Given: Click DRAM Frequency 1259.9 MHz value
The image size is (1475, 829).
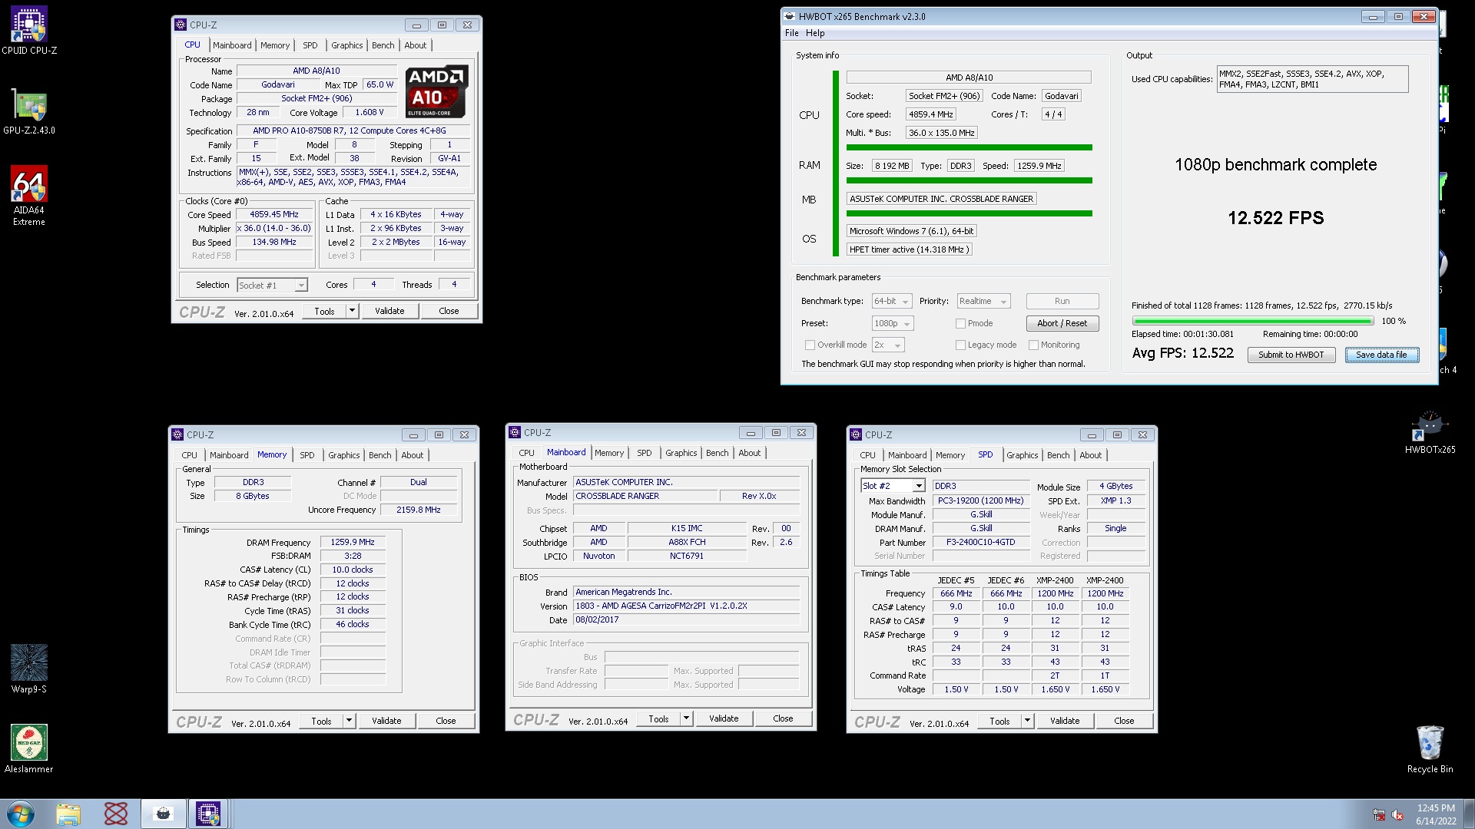Looking at the screenshot, I should 353,542.
